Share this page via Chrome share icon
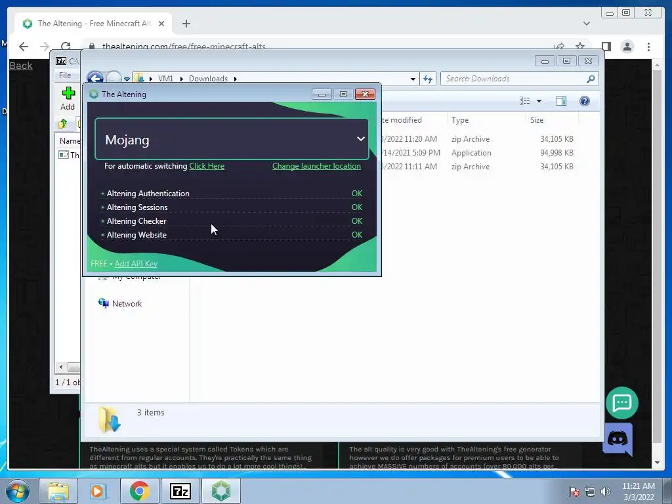Screen dimensions: 672x504 pyautogui.click(x=559, y=47)
